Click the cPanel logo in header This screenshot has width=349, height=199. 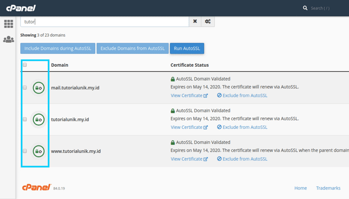(21, 8)
